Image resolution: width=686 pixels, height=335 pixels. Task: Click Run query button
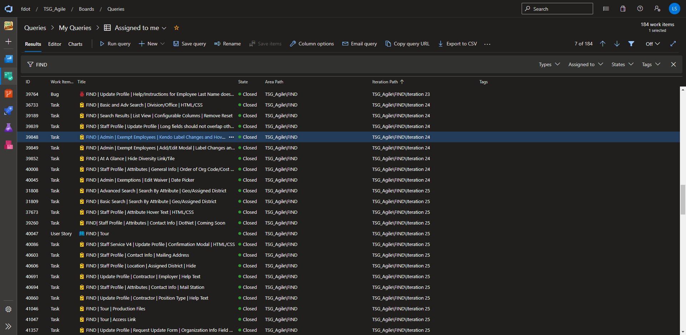(115, 44)
